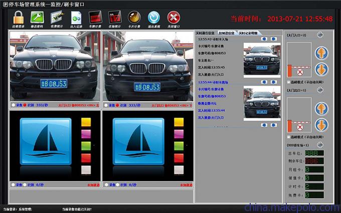Screen dimensions: 341x213
Task: Raise the main exit barrier with up arrow
Action: 321,109
